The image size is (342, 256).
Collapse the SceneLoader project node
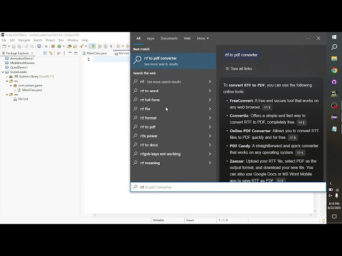tap(3, 72)
